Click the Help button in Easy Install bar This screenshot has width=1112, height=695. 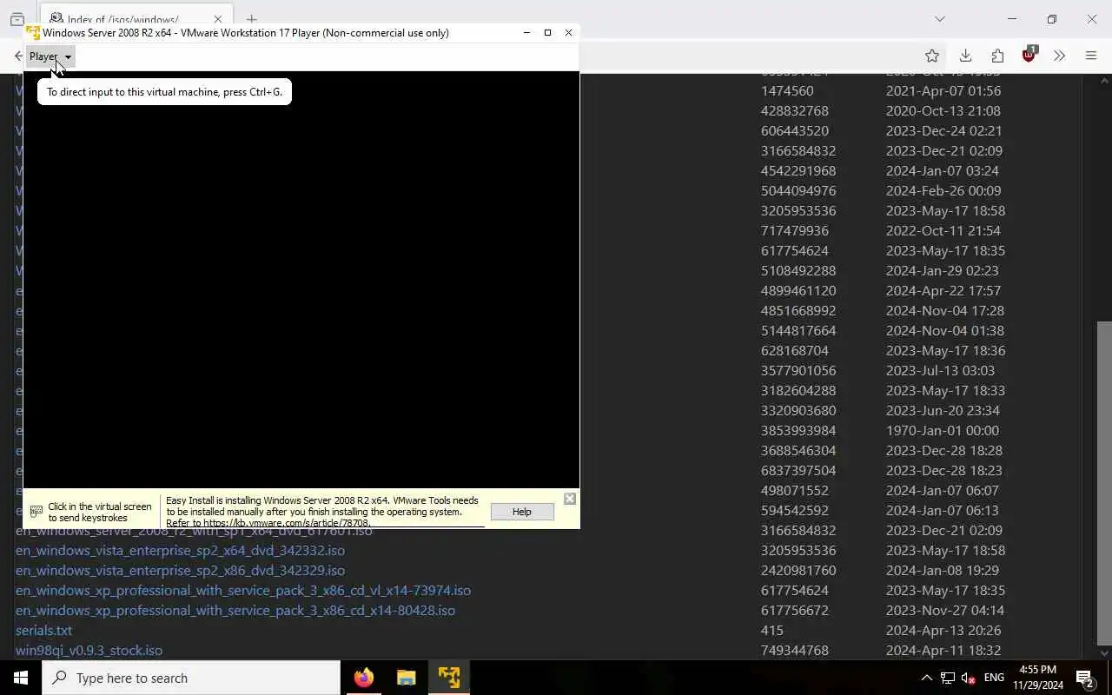tap(521, 512)
